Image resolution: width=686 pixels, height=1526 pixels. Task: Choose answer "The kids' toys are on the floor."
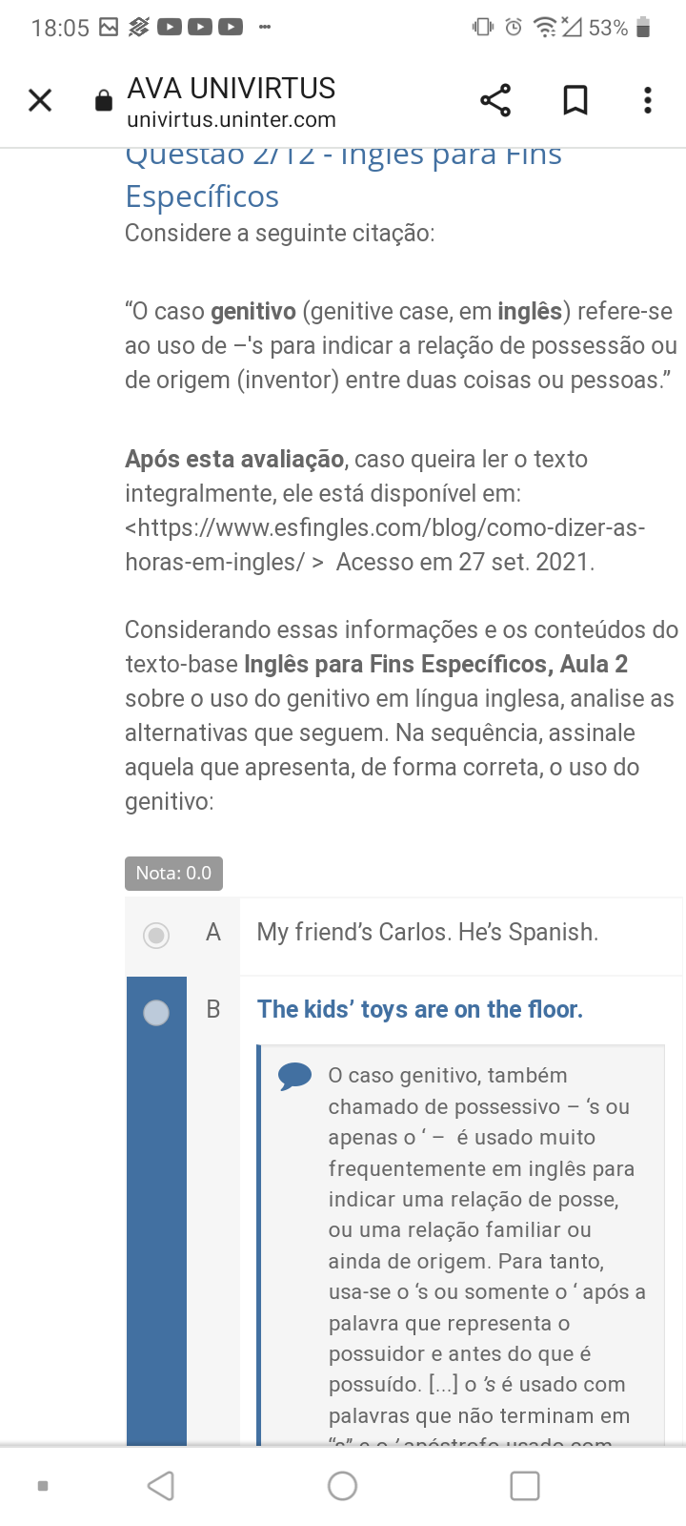[420, 1009]
